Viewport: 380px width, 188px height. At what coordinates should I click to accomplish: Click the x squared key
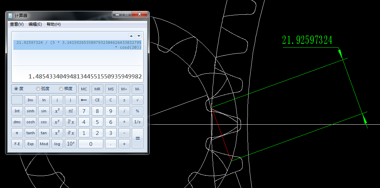click(57, 111)
